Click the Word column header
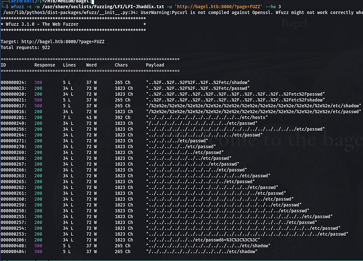The width and height of the screenshot is (363, 261). pos(91,65)
